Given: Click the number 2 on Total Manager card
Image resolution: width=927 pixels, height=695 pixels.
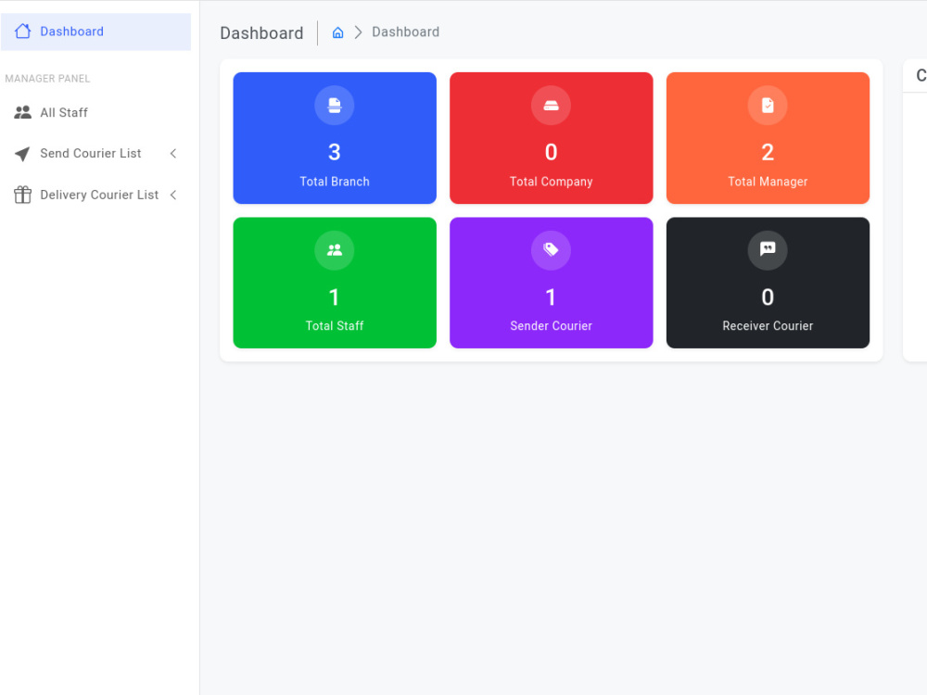Looking at the screenshot, I should coord(768,153).
